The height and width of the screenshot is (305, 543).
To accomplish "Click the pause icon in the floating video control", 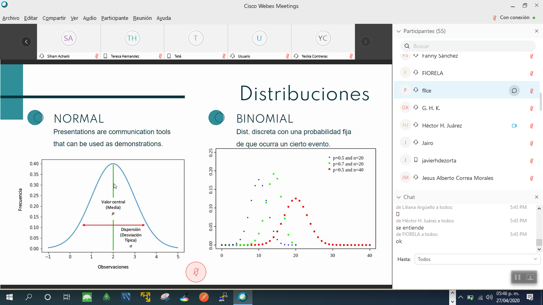I will 518,277.
